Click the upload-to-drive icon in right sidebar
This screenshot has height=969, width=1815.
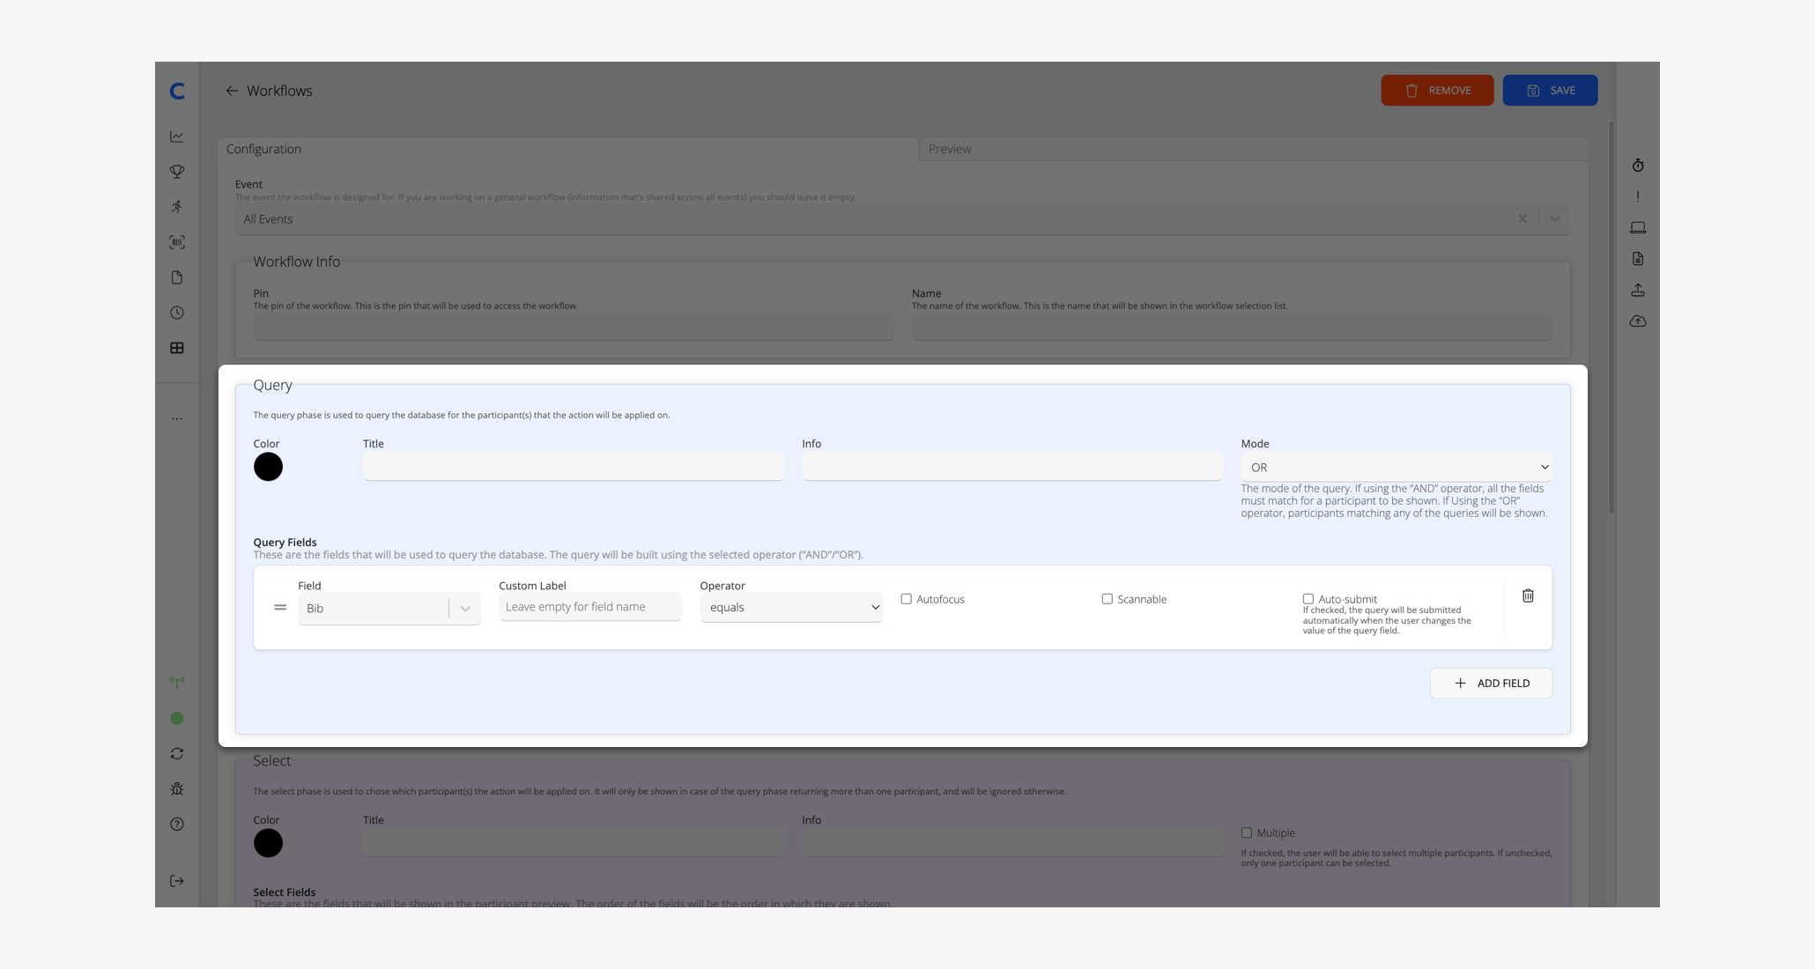pos(1638,290)
